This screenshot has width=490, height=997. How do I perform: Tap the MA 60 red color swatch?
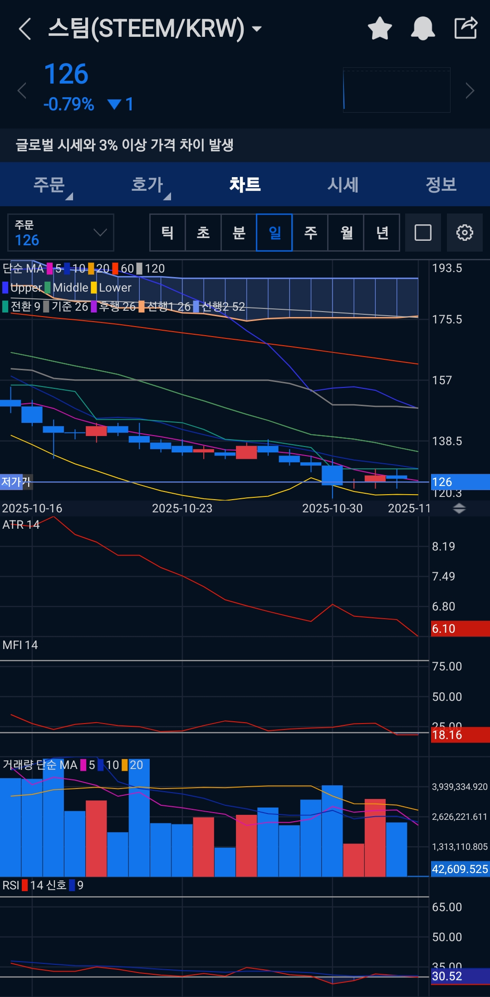click(x=115, y=268)
